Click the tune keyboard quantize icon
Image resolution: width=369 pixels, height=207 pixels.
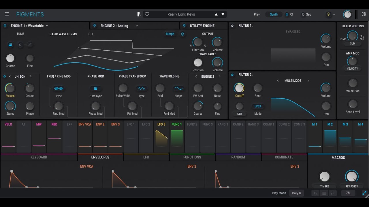click(10, 45)
